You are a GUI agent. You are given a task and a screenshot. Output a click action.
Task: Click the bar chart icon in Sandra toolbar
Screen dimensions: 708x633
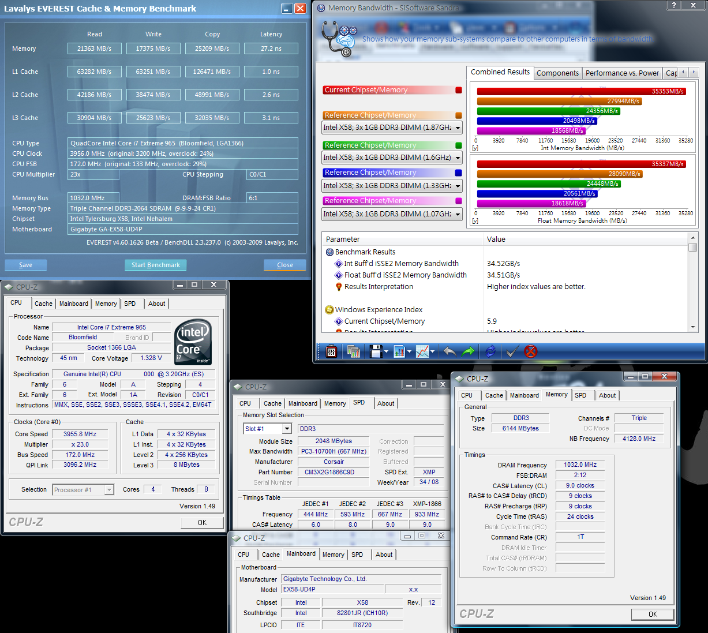pyautogui.click(x=399, y=351)
